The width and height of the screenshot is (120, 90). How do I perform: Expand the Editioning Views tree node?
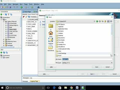3,41
